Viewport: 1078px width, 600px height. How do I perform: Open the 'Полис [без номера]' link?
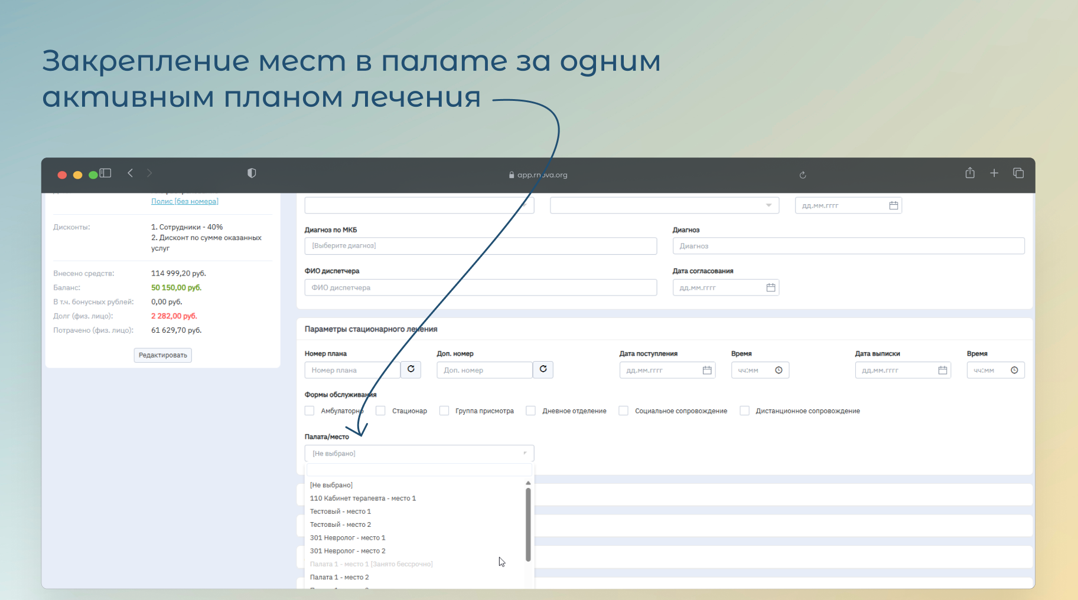pos(184,201)
